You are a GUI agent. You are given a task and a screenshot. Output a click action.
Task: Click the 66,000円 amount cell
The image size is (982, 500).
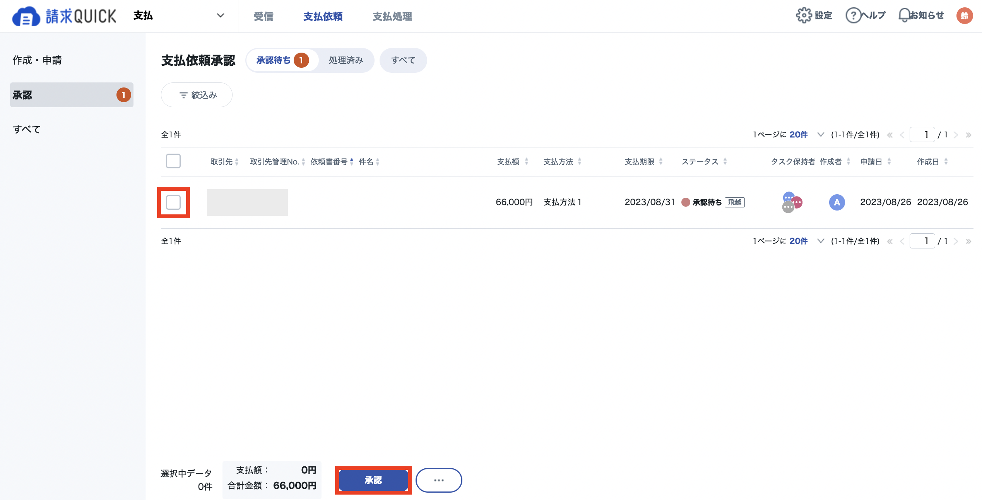[x=514, y=202]
